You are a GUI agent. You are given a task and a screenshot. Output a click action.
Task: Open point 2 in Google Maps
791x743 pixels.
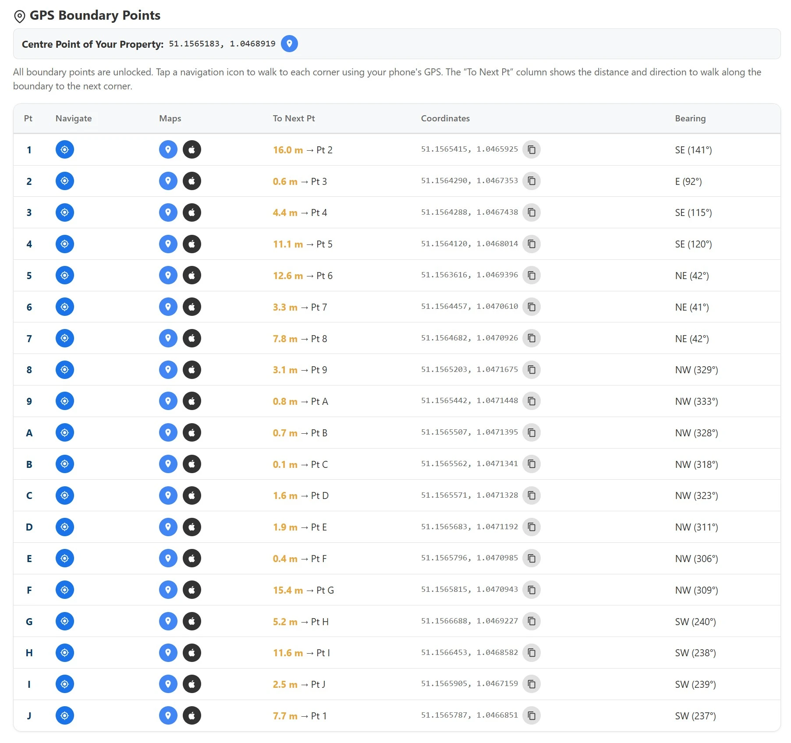(x=168, y=181)
